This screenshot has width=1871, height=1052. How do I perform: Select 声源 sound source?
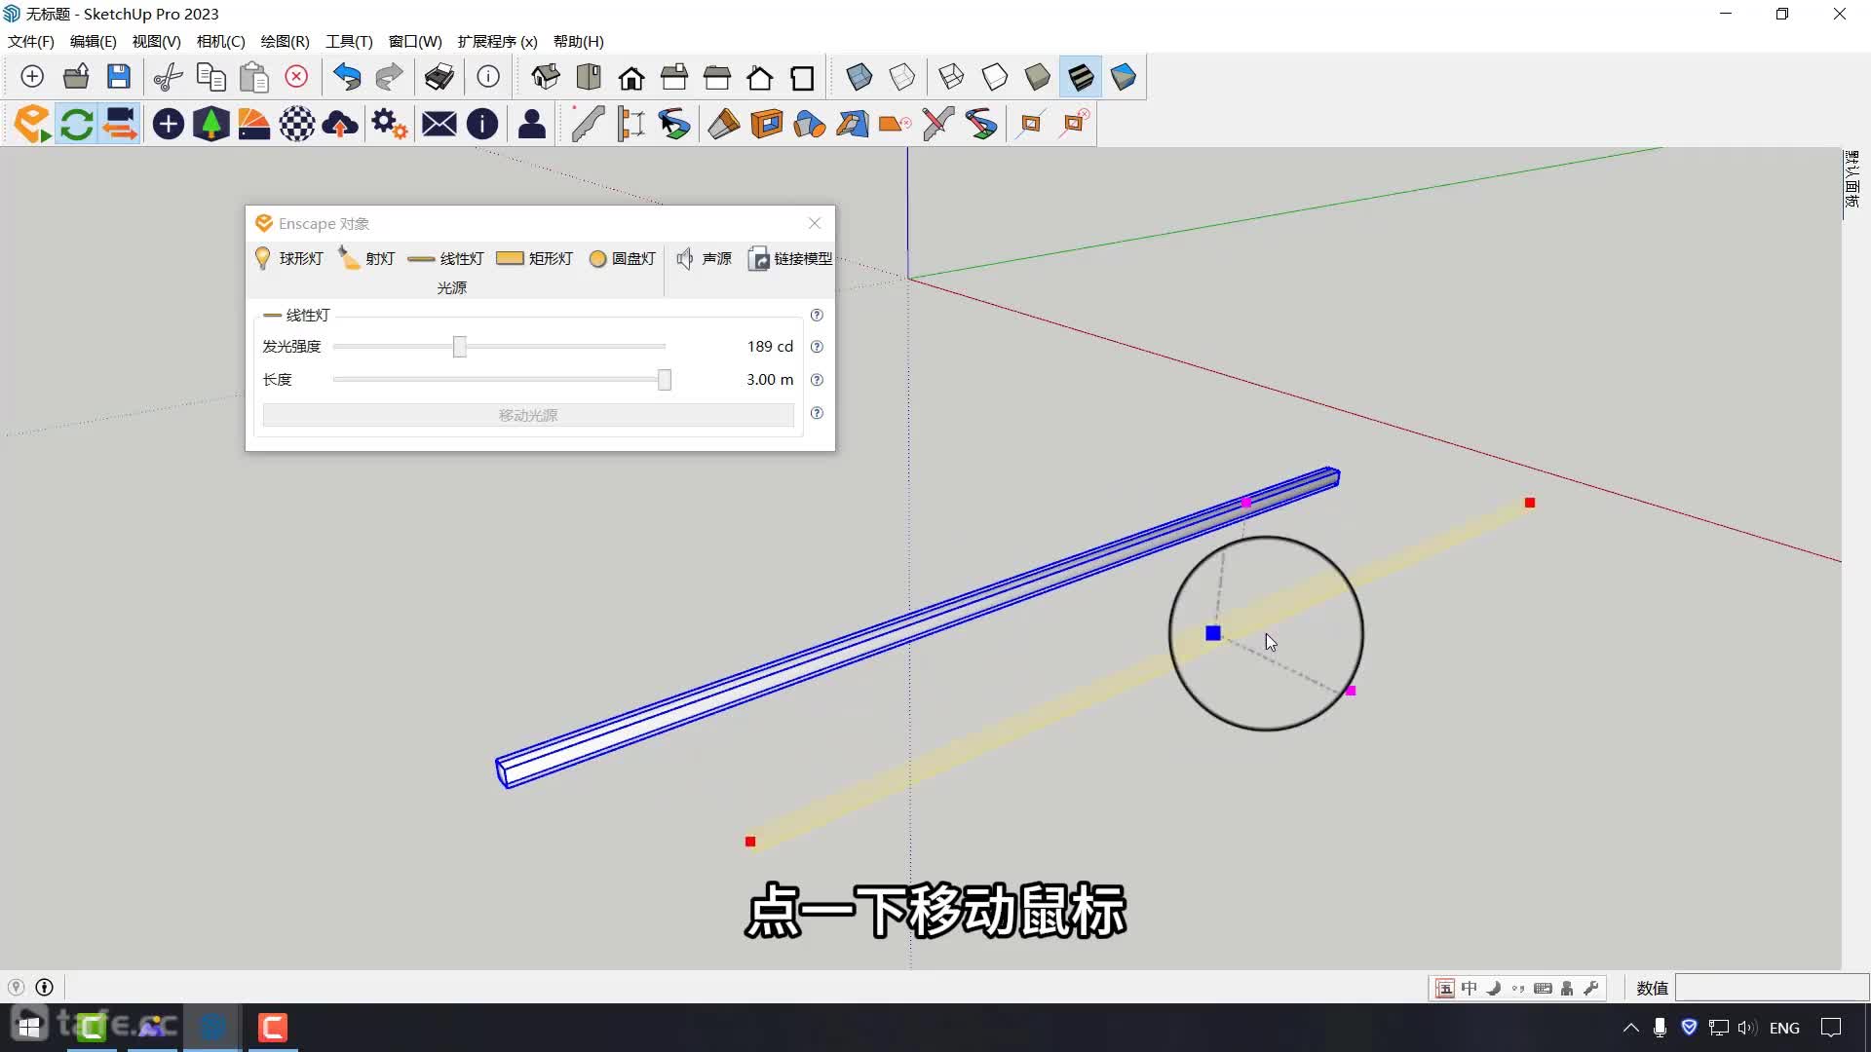click(x=704, y=258)
